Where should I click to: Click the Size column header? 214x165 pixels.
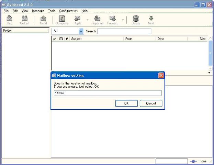point(198,39)
